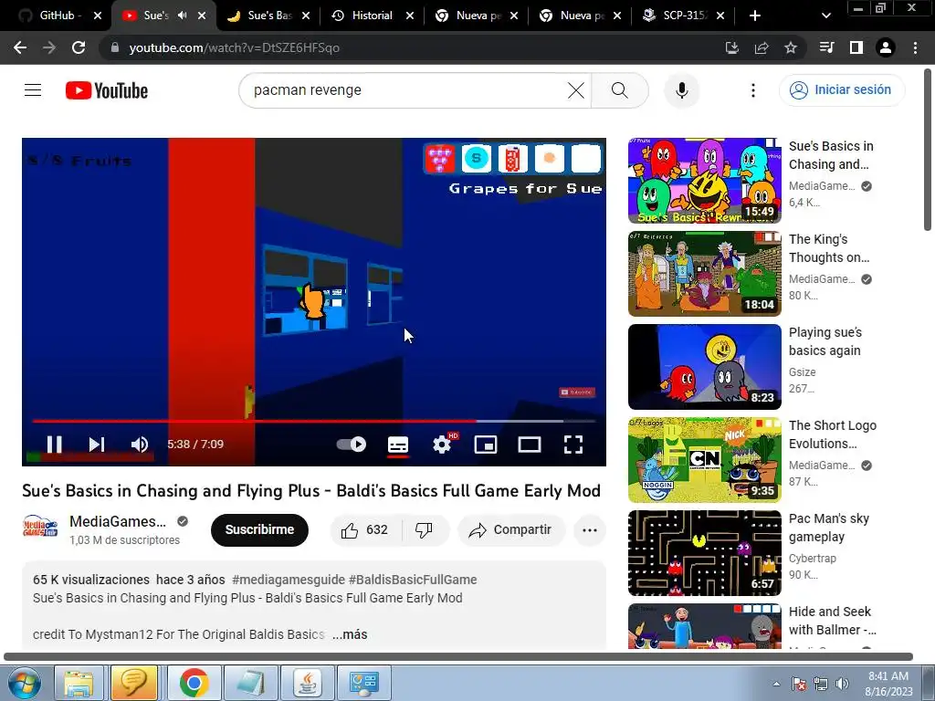Open YouTube settings three-dot menu
The image size is (935, 701).
[753, 90]
